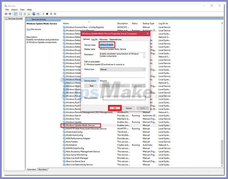Image resolution: width=228 pixels, height=179 pixels.
Task: Switch to the Standard view tab
Action: pos(43,169)
